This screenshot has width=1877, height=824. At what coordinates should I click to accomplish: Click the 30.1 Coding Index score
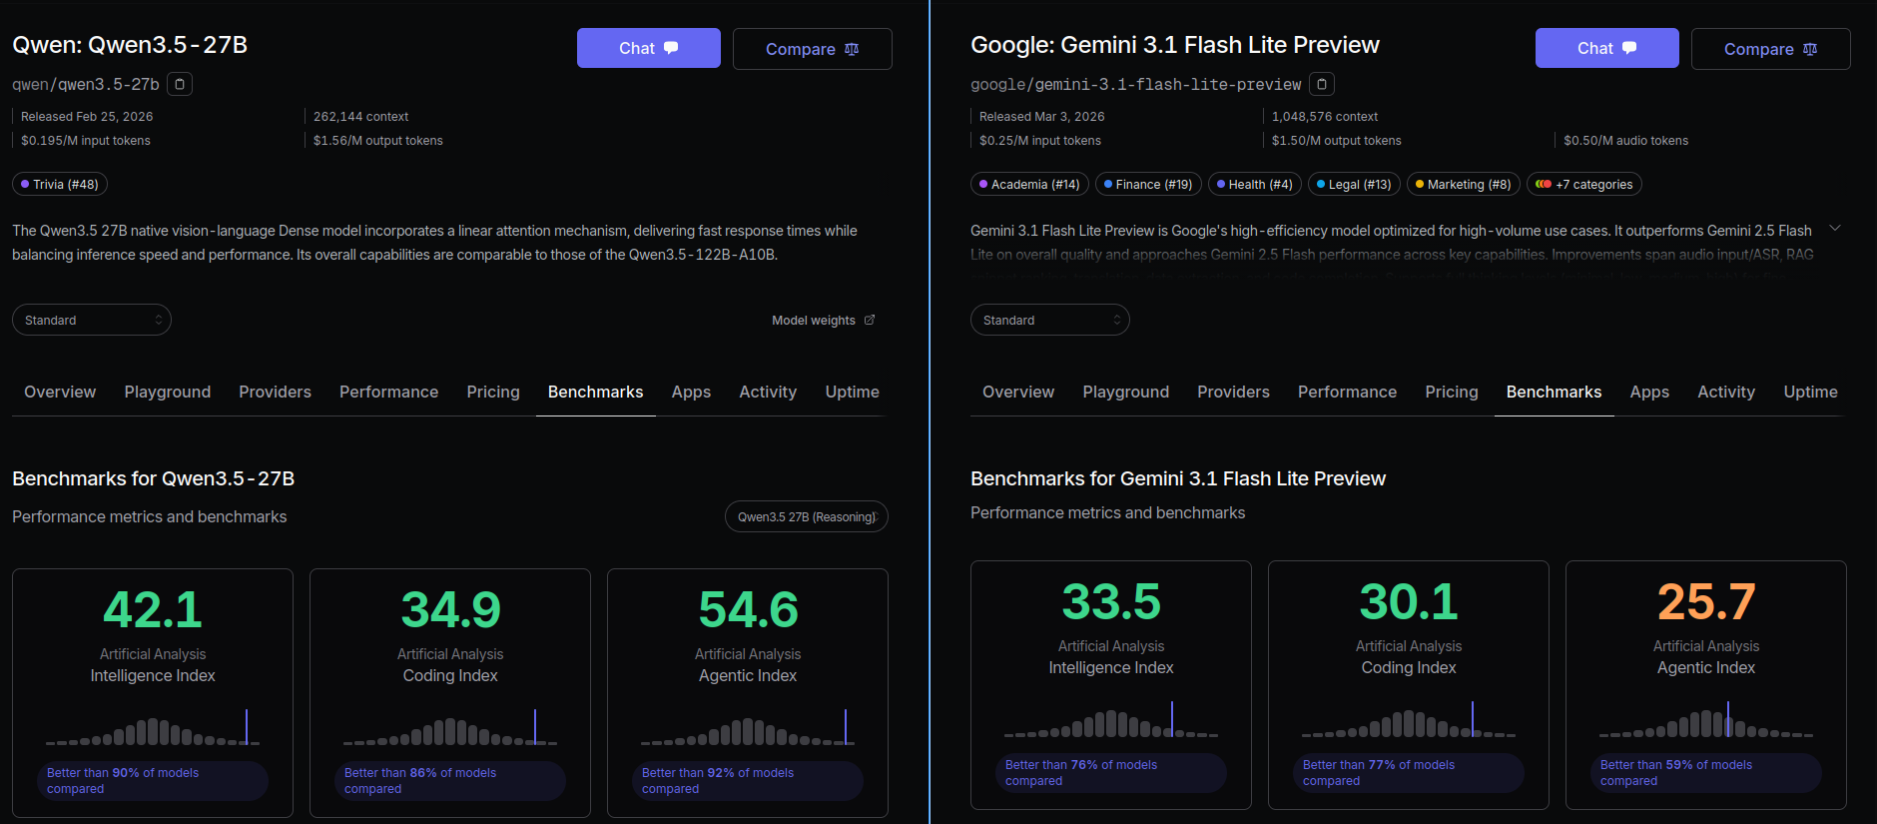(x=1409, y=601)
